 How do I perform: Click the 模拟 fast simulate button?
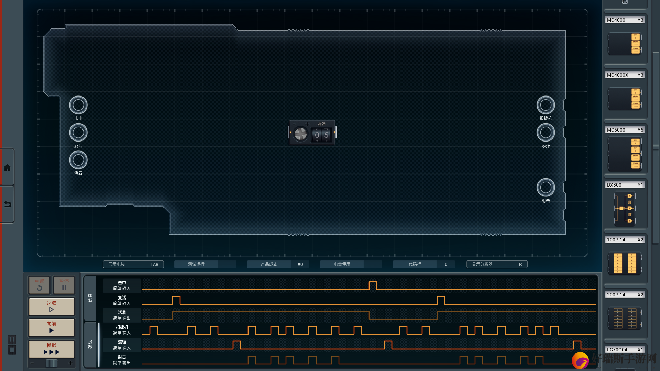pyautogui.click(x=52, y=349)
